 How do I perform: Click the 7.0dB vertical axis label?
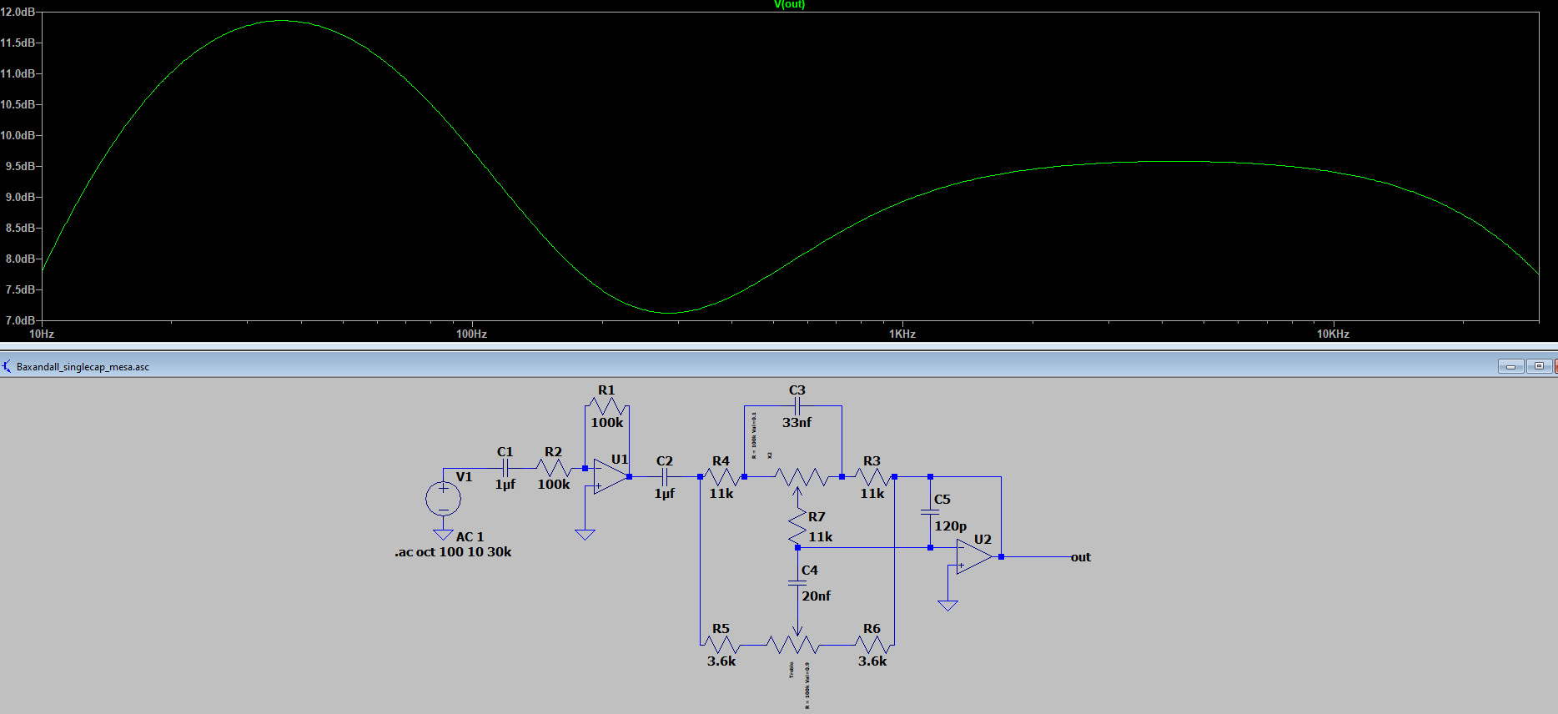20,320
